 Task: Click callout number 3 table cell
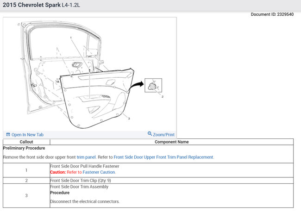point(26,195)
